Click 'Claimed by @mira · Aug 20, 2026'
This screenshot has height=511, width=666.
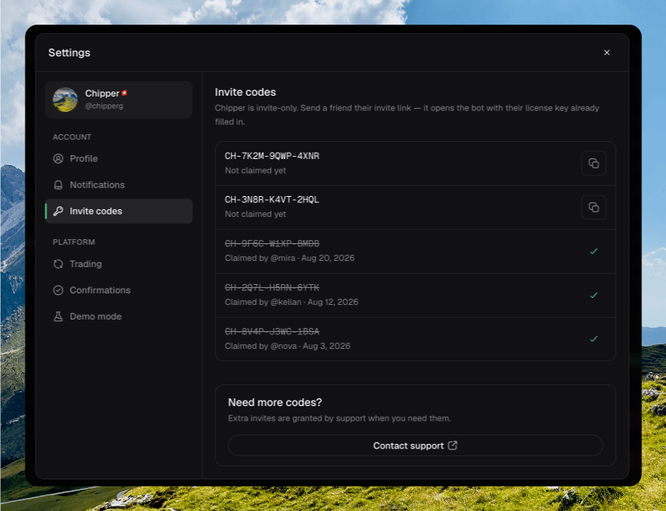click(289, 258)
